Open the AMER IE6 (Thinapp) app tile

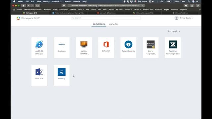pos(39,48)
